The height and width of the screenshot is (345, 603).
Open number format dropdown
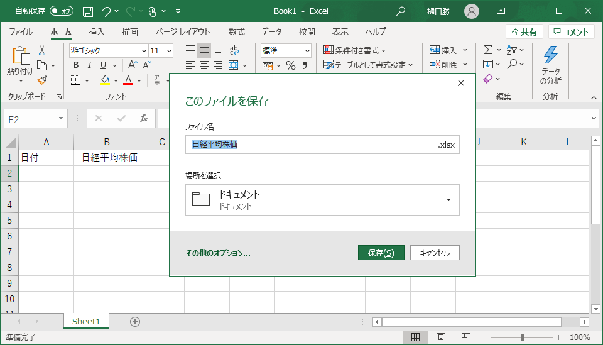coord(307,51)
